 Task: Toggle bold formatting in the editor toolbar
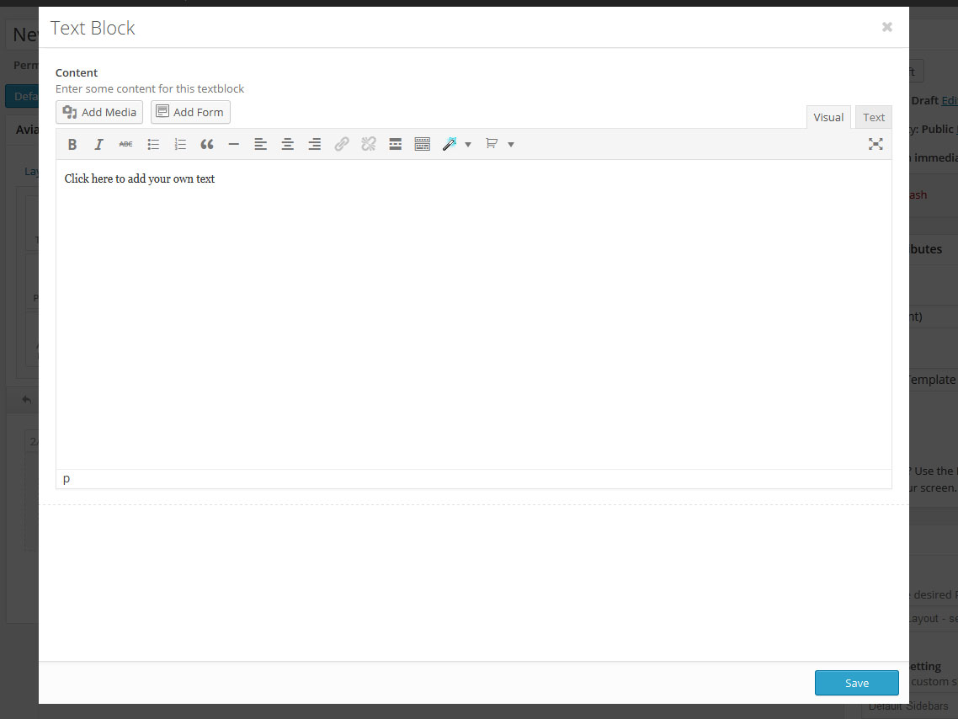[72, 144]
